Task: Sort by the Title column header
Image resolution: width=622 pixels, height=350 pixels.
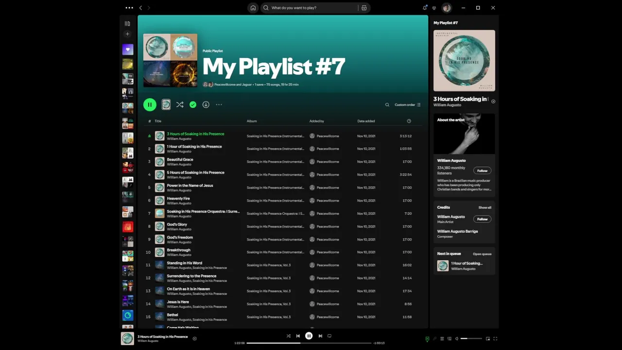Action: [x=158, y=121]
